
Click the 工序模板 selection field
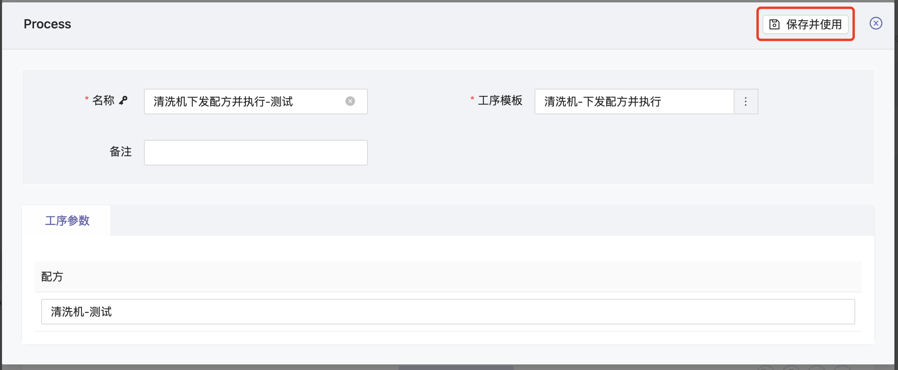coord(634,101)
